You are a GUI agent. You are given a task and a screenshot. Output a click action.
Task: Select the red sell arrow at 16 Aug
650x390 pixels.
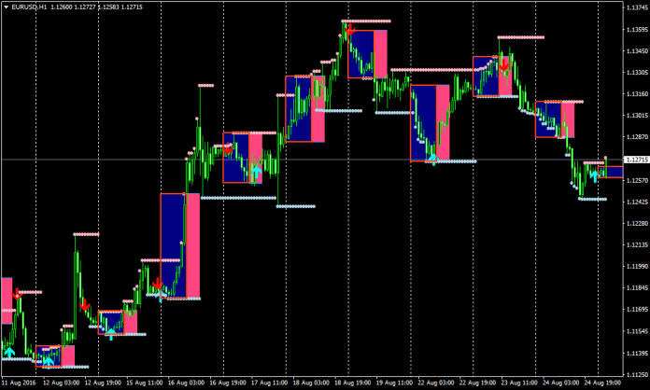coord(158,283)
